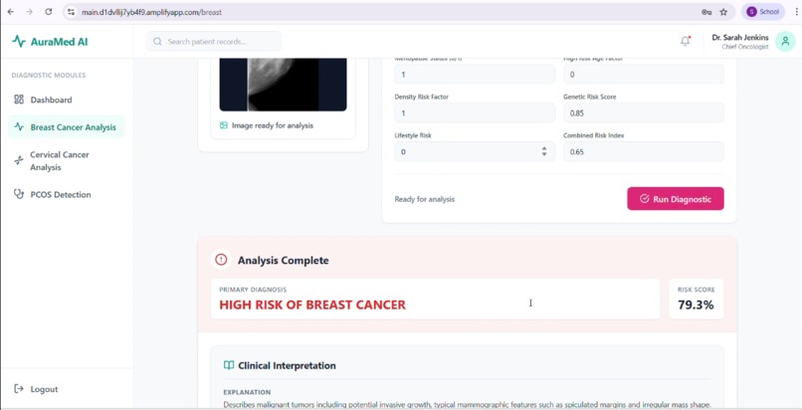802x410 pixels.
Task: Open the Dashboard module
Action: pyautogui.click(x=67, y=100)
